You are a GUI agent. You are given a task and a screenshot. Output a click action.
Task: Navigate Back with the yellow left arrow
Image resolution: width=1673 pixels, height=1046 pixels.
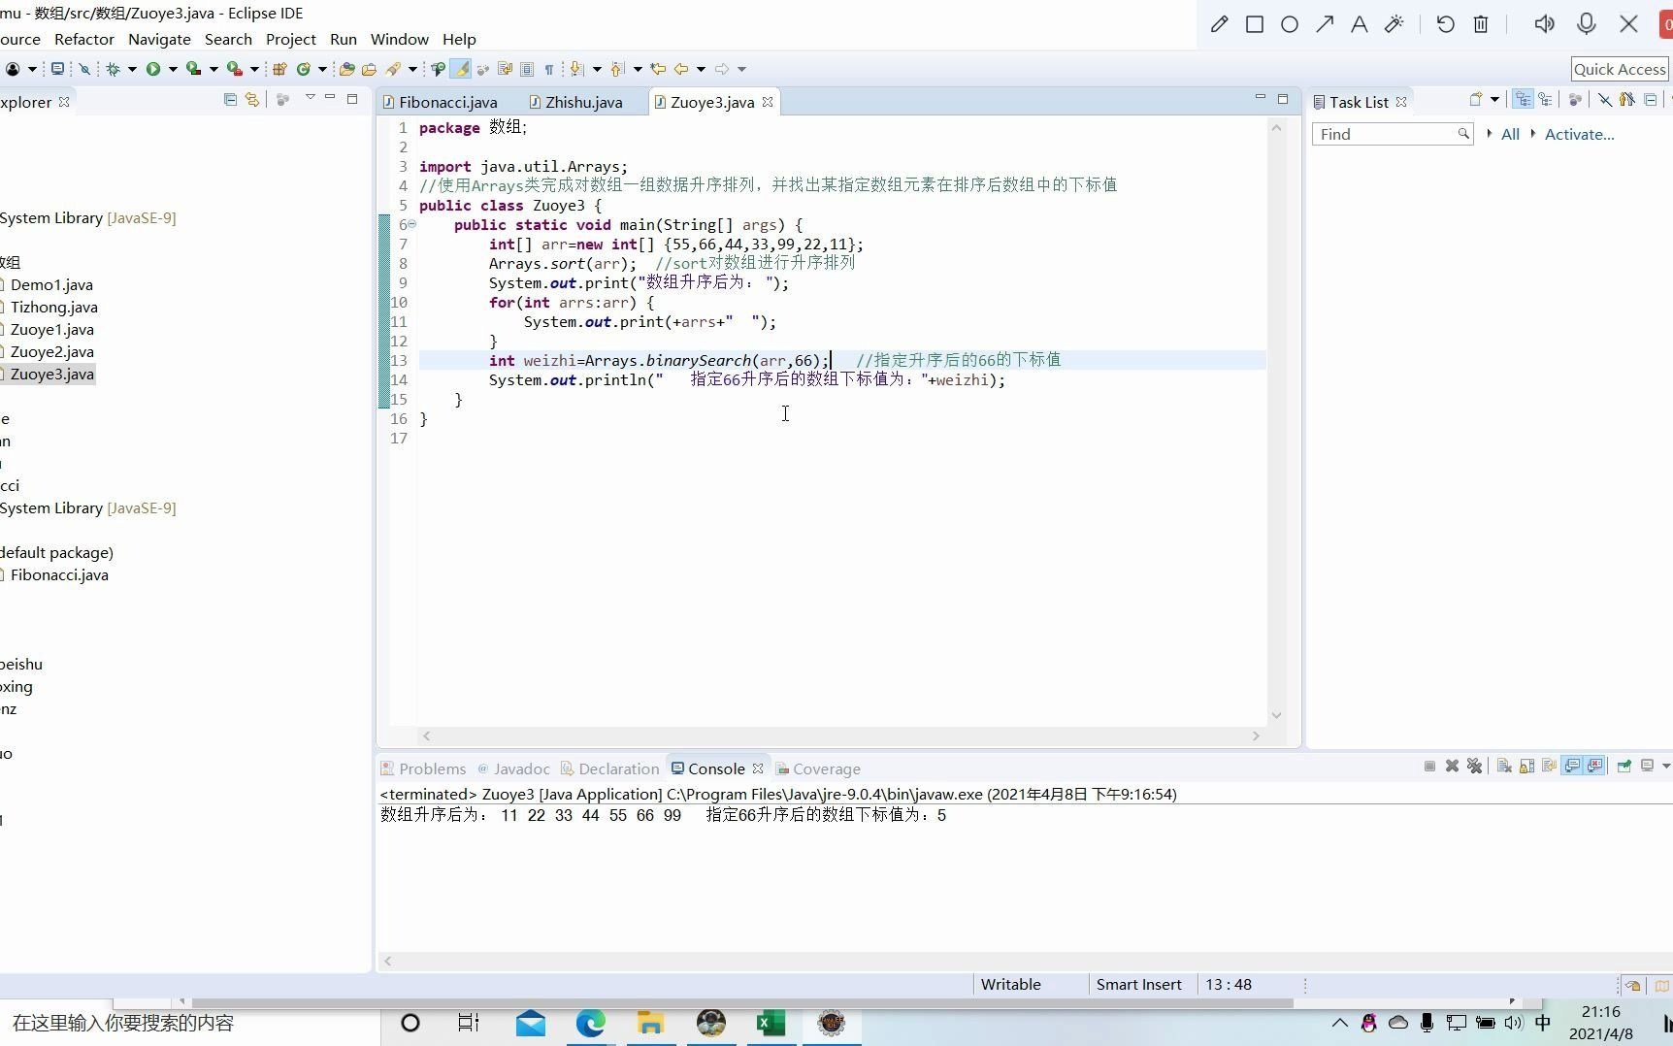click(x=681, y=69)
